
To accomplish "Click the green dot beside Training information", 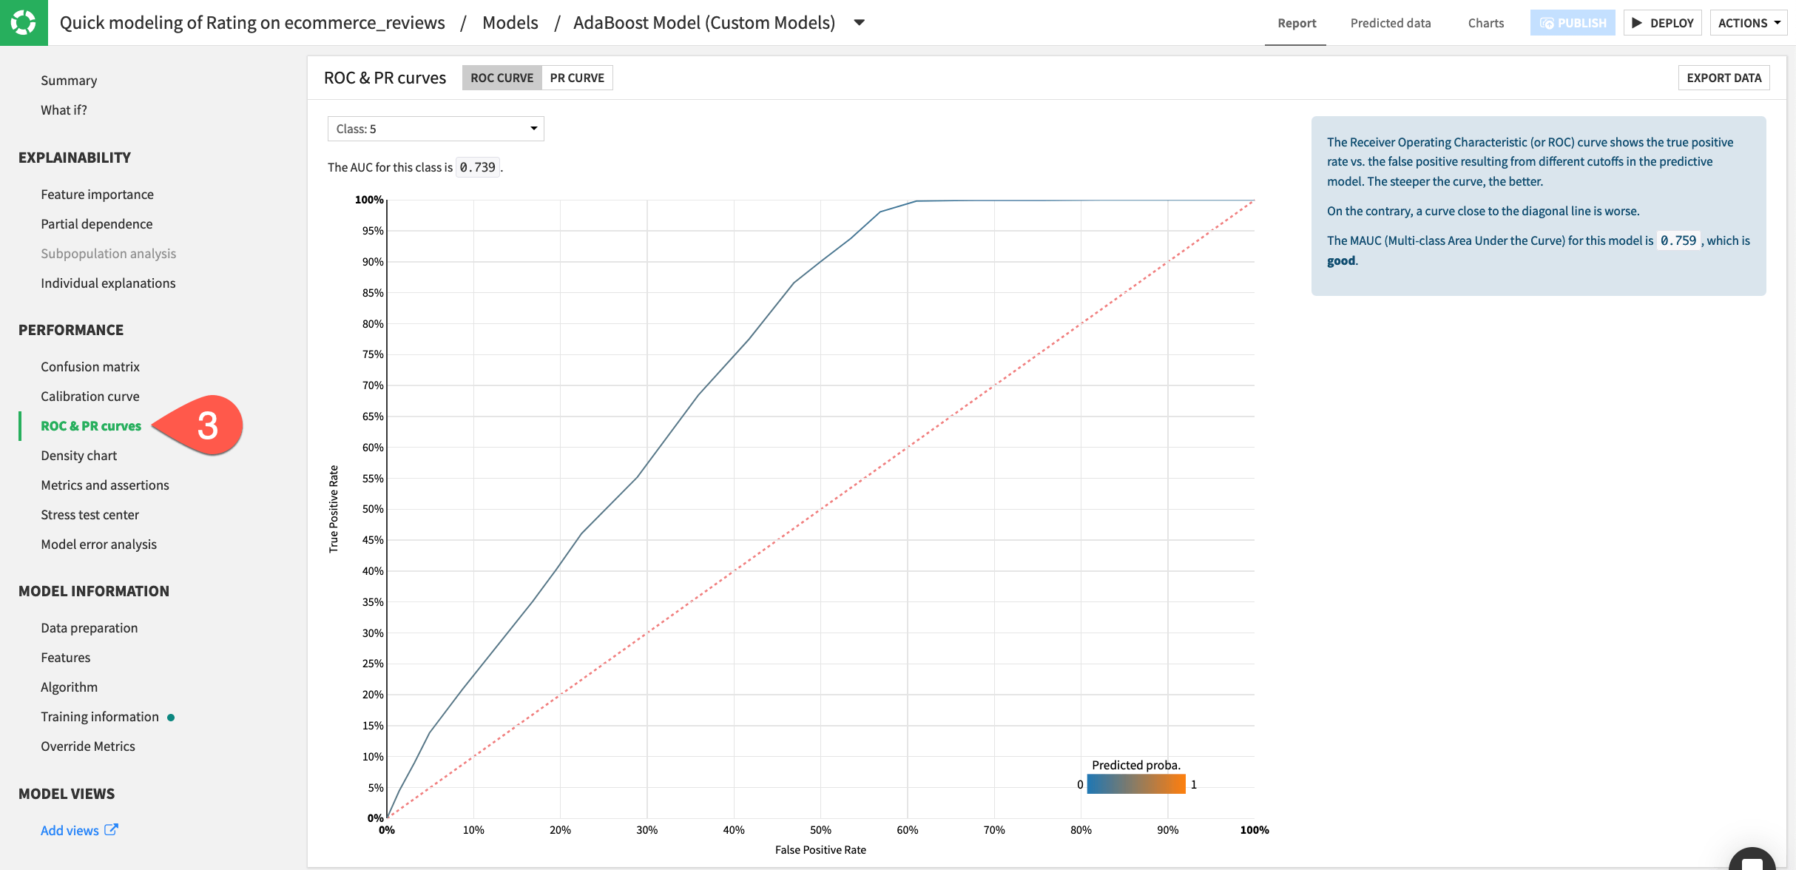I will [x=170, y=717].
